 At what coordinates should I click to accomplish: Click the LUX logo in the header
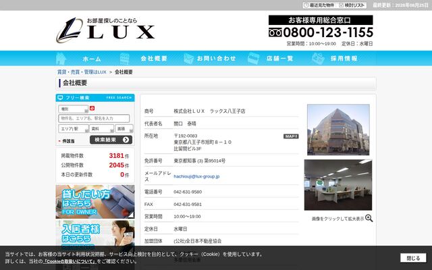point(105,30)
